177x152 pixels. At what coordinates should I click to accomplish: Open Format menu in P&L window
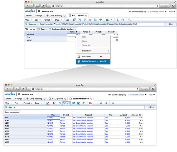coord(48,20)
